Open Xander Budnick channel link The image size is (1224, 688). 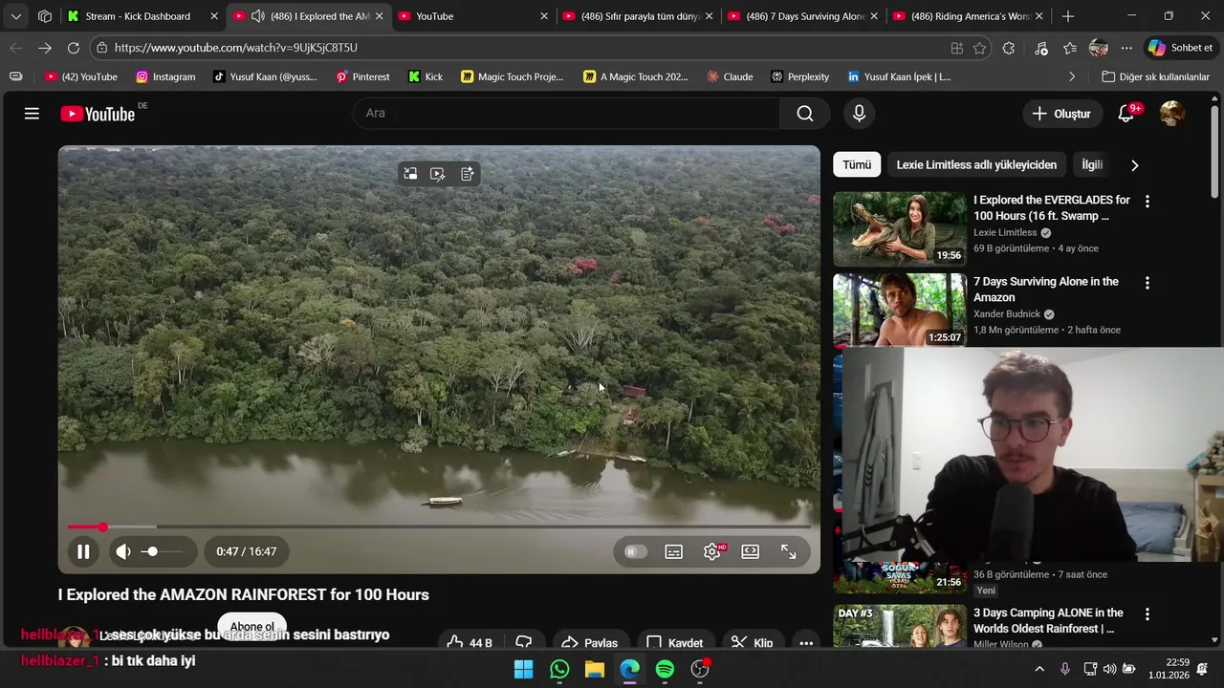1007,314
